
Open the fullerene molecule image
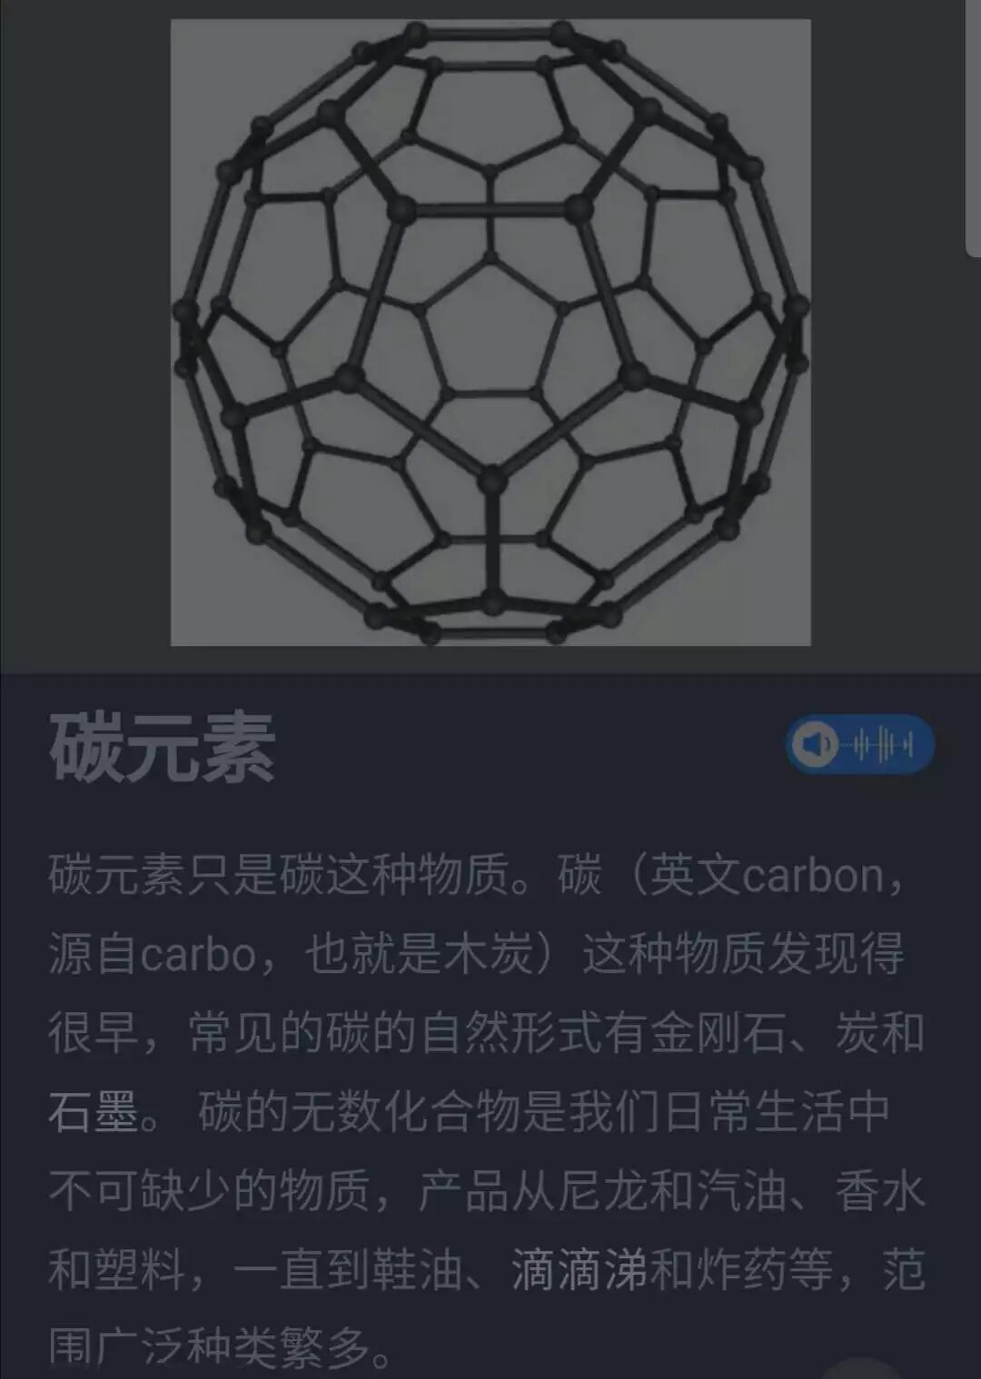[x=490, y=332]
